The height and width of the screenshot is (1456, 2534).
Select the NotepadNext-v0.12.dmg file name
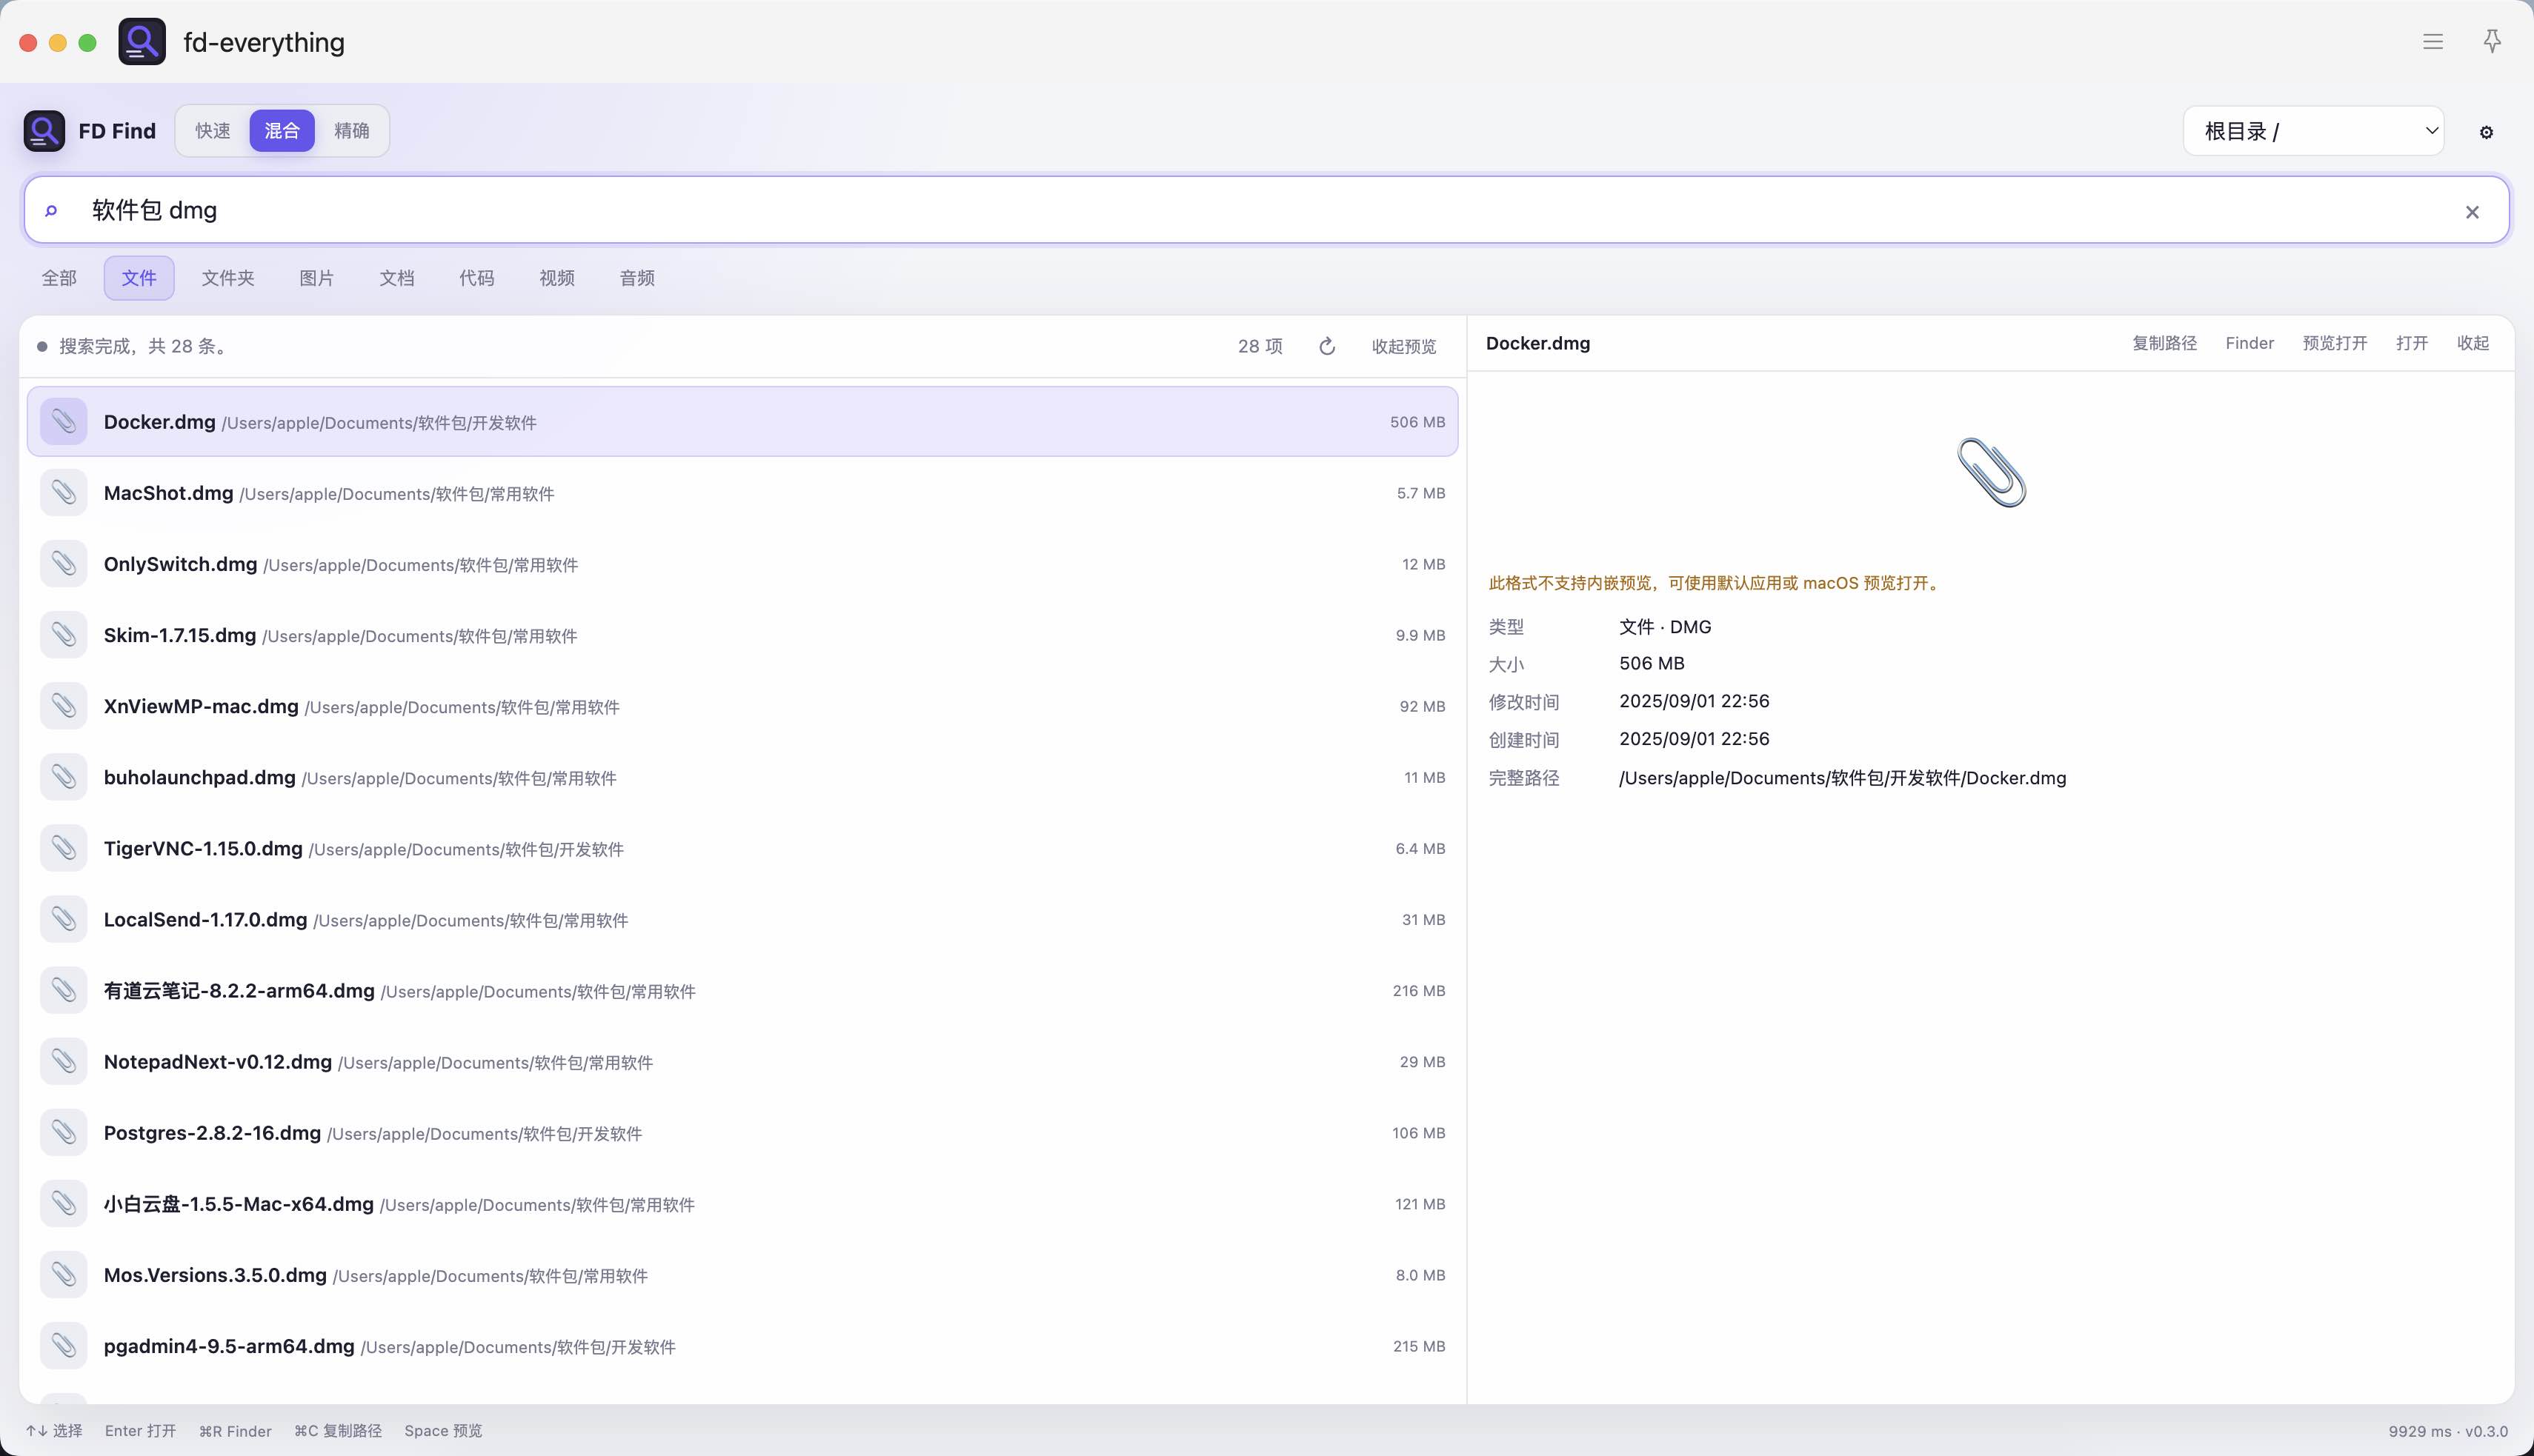(218, 1061)
